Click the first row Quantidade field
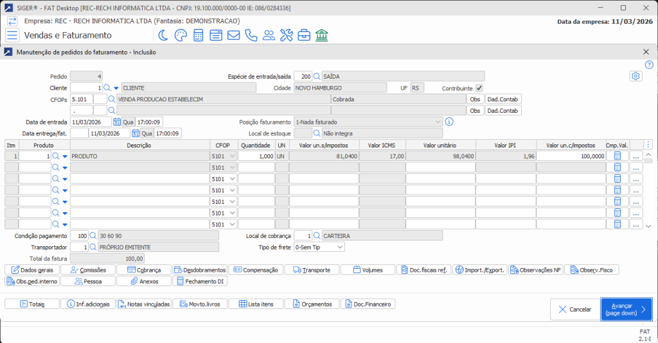 coord(256,156)
